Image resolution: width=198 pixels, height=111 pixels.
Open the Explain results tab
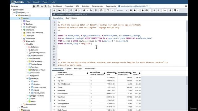tap(68, 68)
